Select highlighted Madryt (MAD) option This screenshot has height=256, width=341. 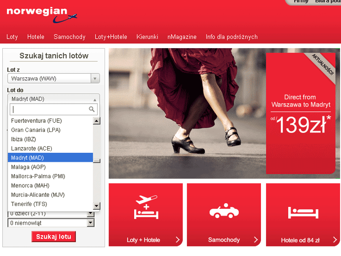[x=50, y=158]
